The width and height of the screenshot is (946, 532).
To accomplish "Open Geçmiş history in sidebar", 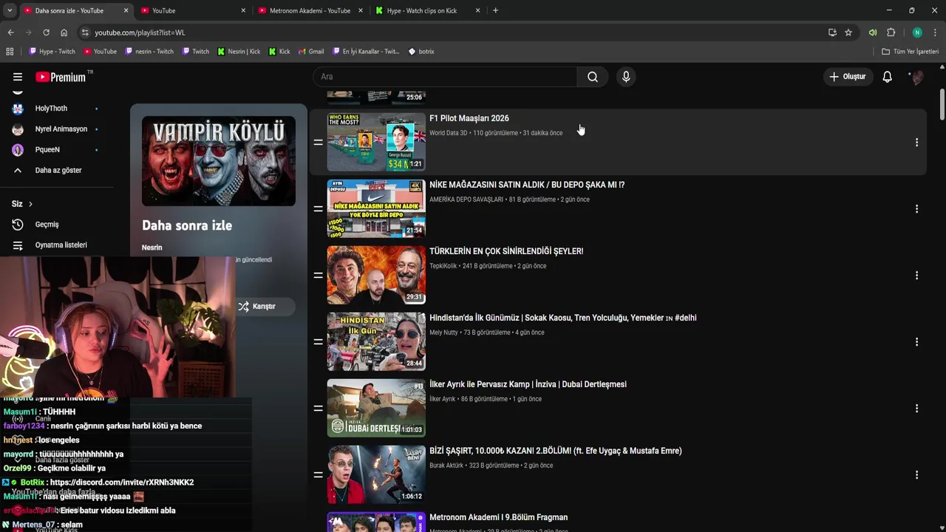I will coord(47,225).
